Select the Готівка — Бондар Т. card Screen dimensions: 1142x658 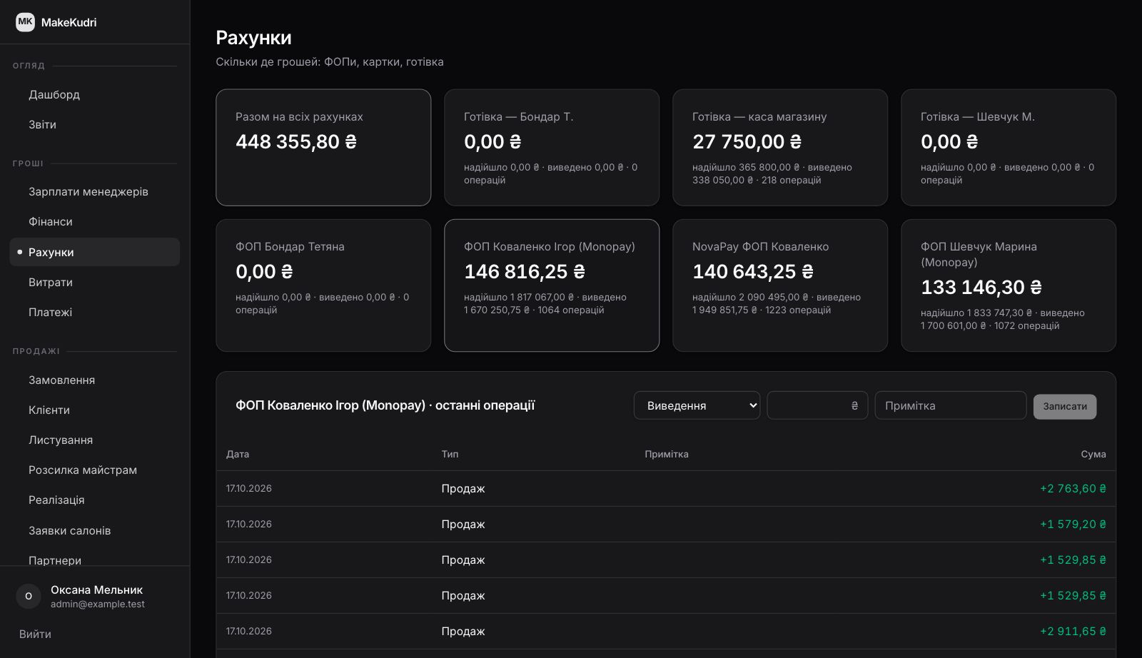pyautogui.click(x=552, y=147)
